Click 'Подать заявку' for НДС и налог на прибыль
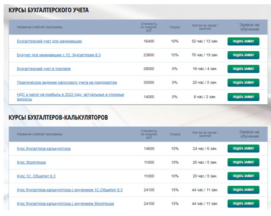The image size is (271, 216). pos(244,97)
